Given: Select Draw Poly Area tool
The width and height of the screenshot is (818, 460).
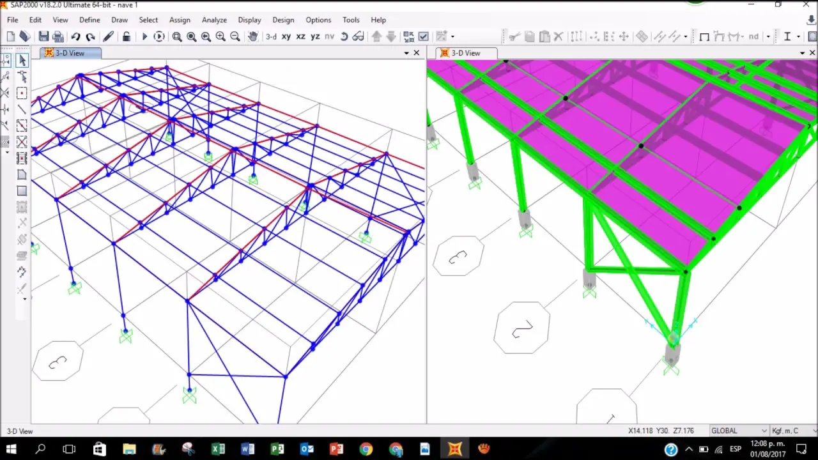Looking at the screenshot, I should 22,174.
